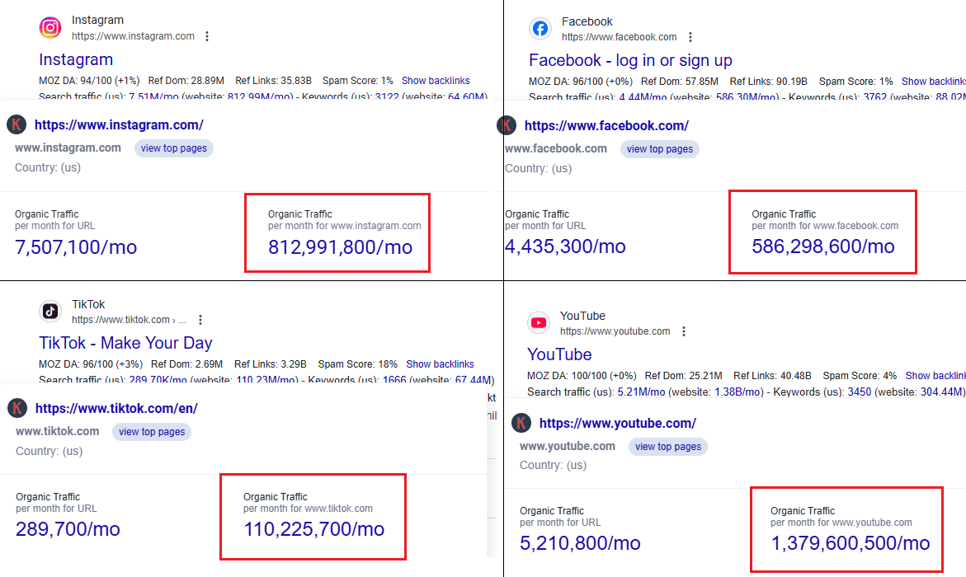Screen dimensions: 966x577
Task: Click the Ref Links: 40.48B text
Action: coord(773,376)
